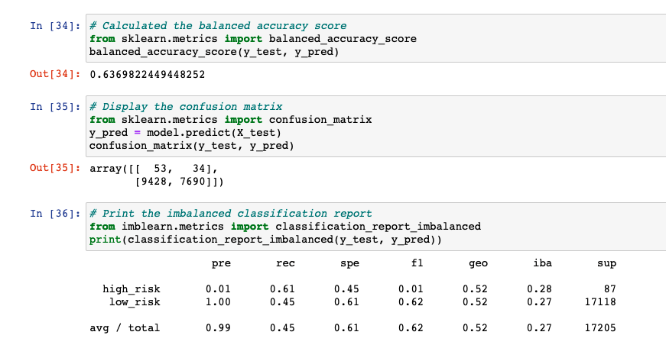Click the print(classification_report_imbalanced) line

(x=265, y=240)
